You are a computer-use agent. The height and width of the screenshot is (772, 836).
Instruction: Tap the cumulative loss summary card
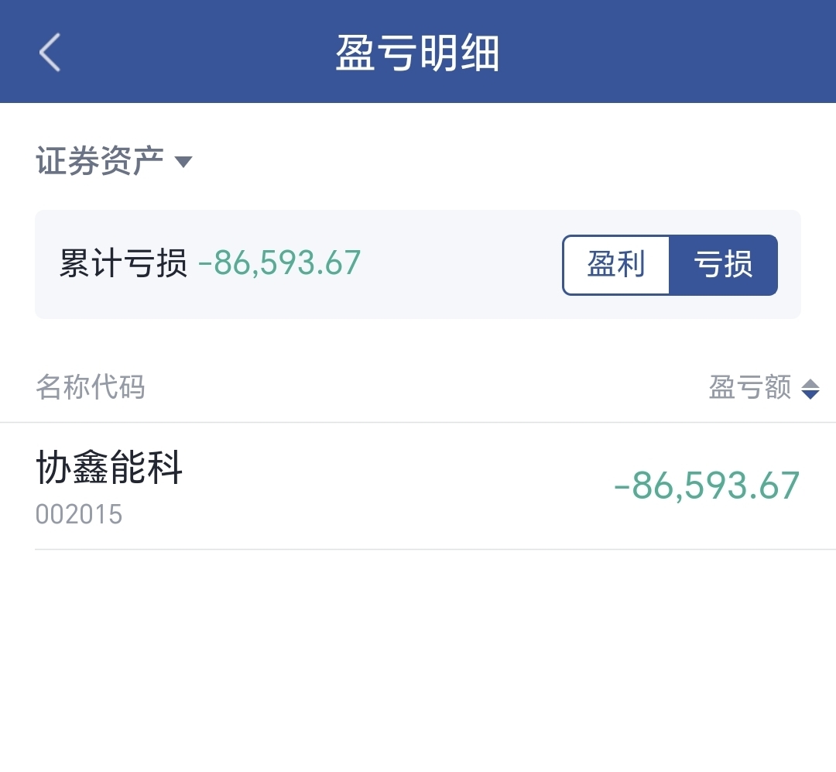pos(418,265)
